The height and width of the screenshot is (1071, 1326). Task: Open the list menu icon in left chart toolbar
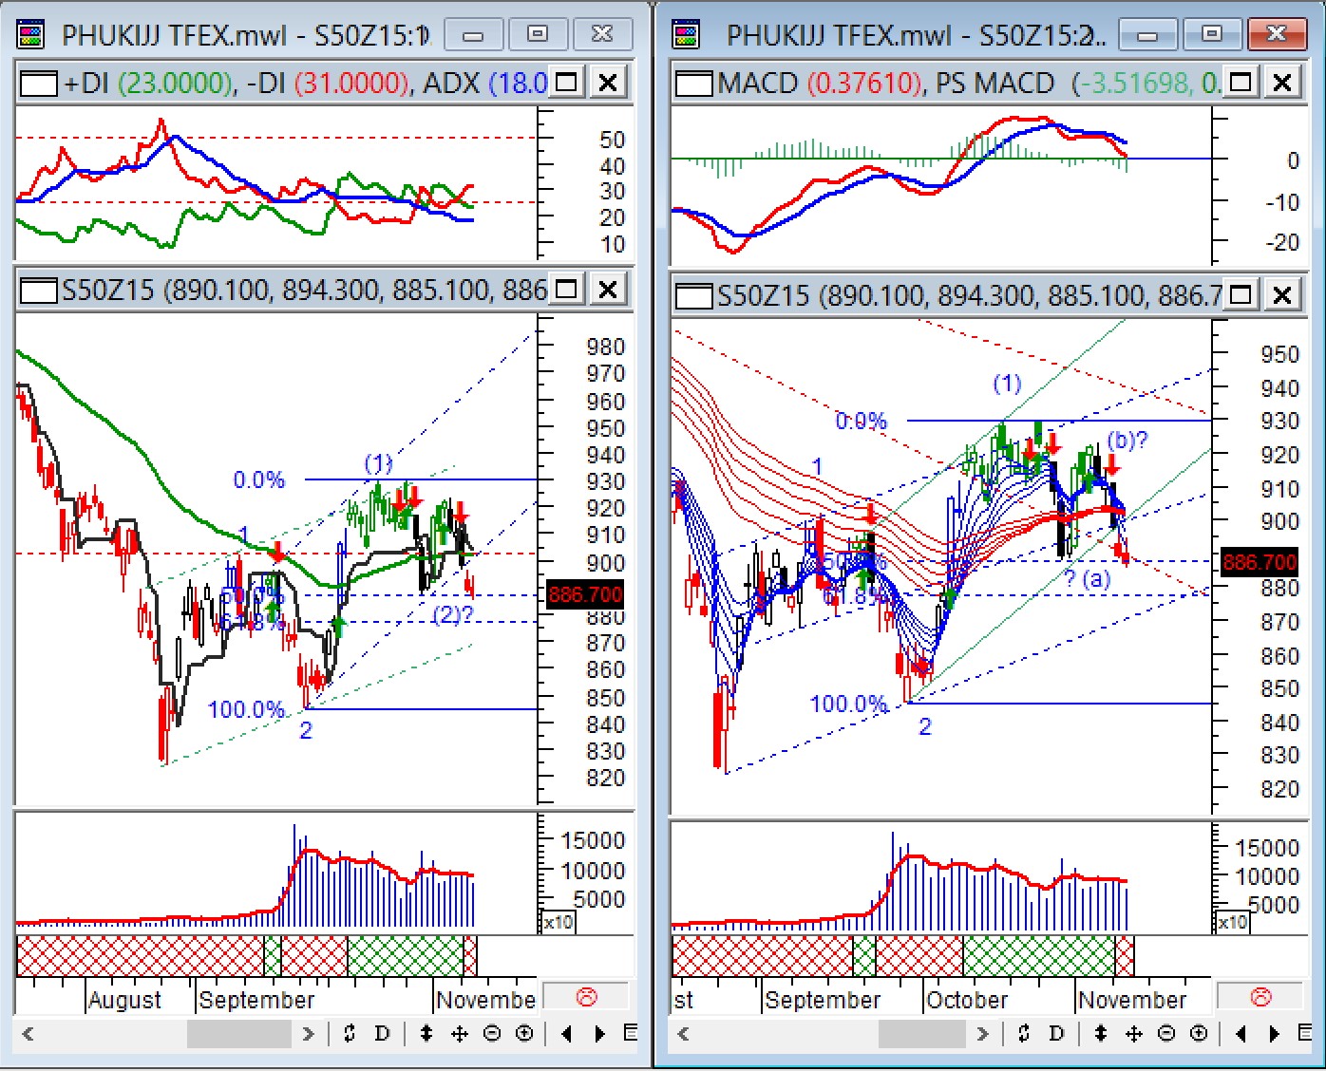(629, 1033)
